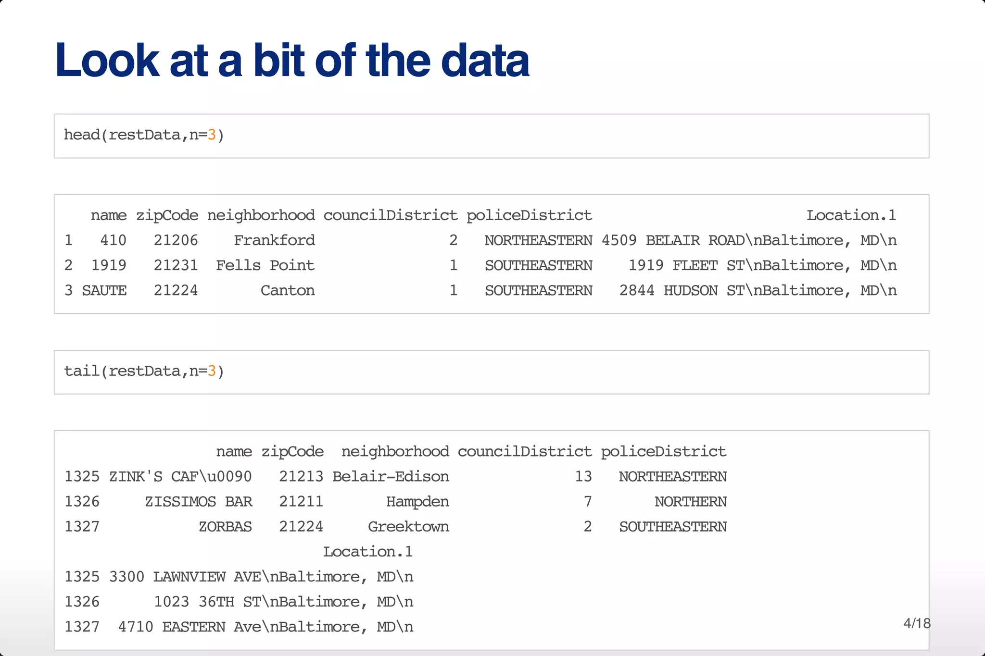Click zip code 21231
This screenshot has height=656, width=985.
pyautogui.click(x=176, y=265)
